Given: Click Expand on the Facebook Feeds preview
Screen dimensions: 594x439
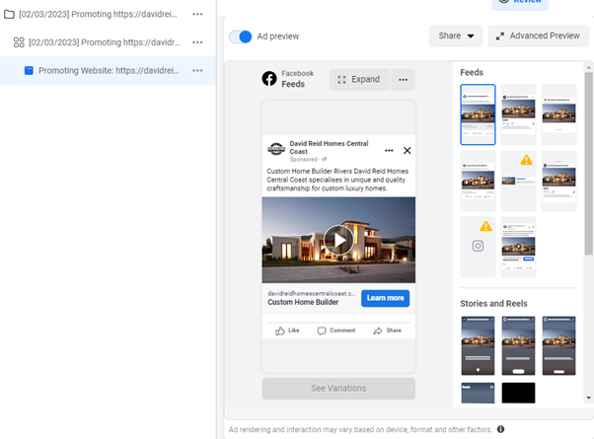Looking at the screenshot, I should (358, 80).
